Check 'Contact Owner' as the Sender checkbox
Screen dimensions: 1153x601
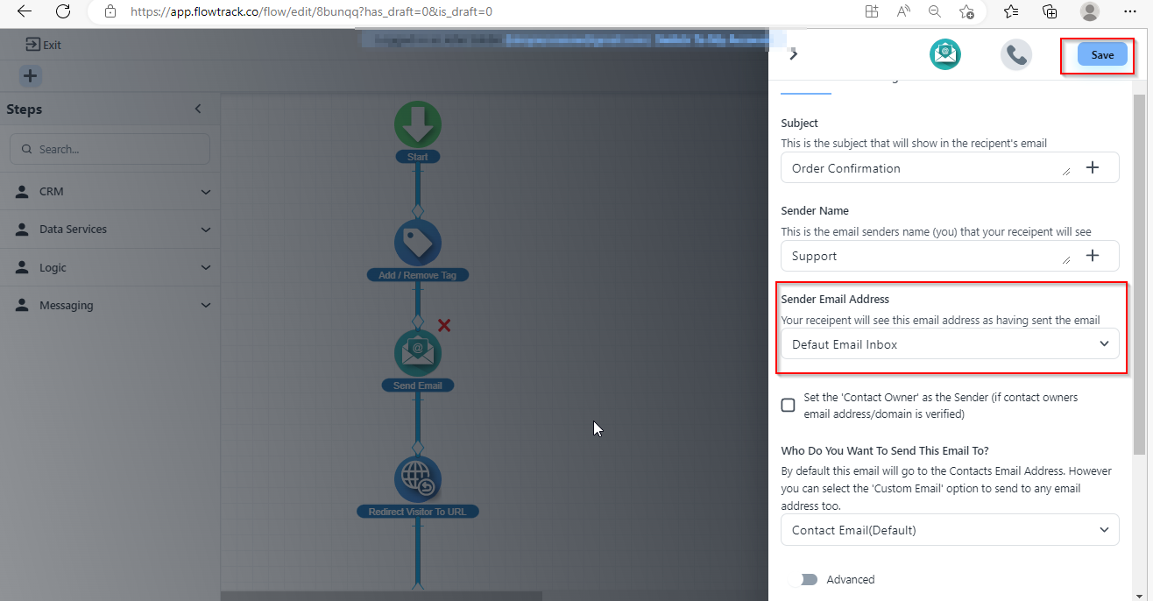(x=789, y=405)
